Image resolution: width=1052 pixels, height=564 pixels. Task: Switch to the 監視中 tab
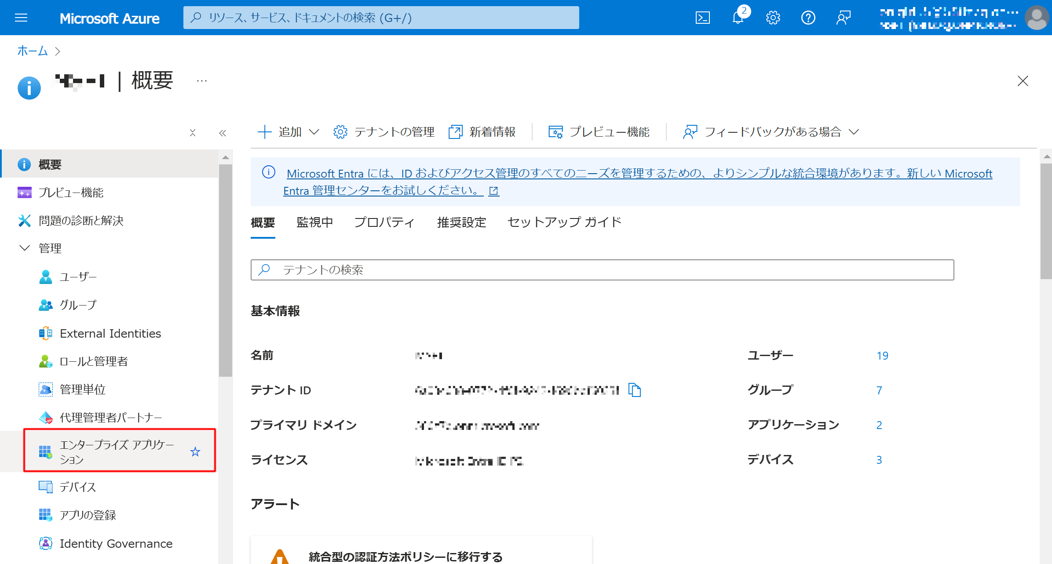pos(315,222)
